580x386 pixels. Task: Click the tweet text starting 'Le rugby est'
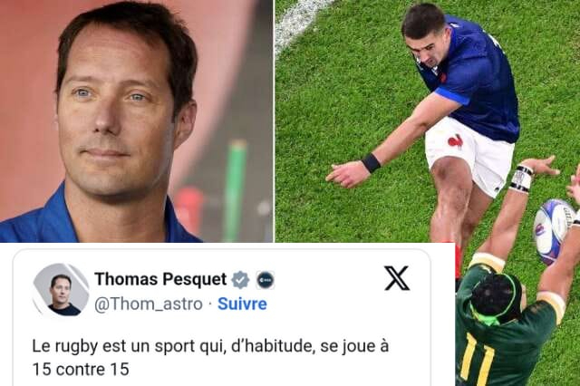(210, 347)
